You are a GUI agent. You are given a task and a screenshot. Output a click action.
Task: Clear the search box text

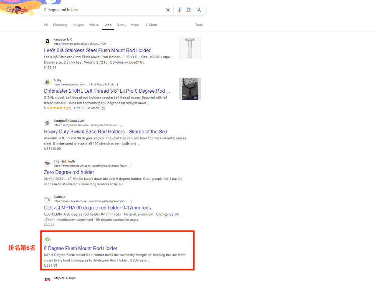point(168,10)
